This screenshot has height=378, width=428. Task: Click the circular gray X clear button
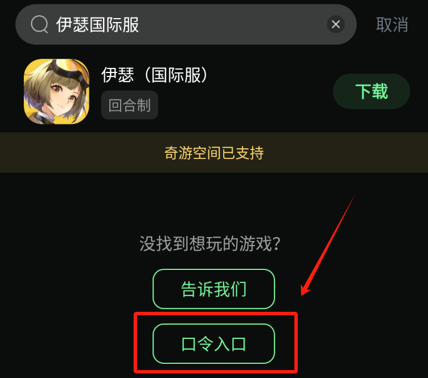(336, 24)
